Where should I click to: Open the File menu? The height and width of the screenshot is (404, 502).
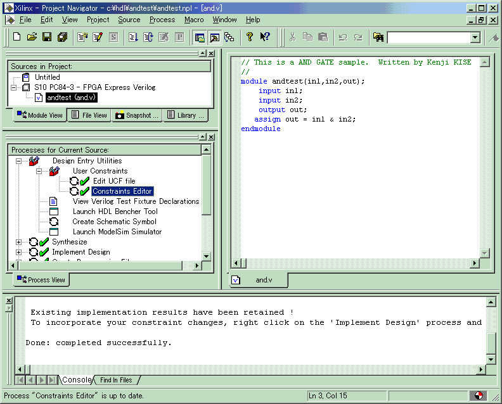click(x=25, y=20)
